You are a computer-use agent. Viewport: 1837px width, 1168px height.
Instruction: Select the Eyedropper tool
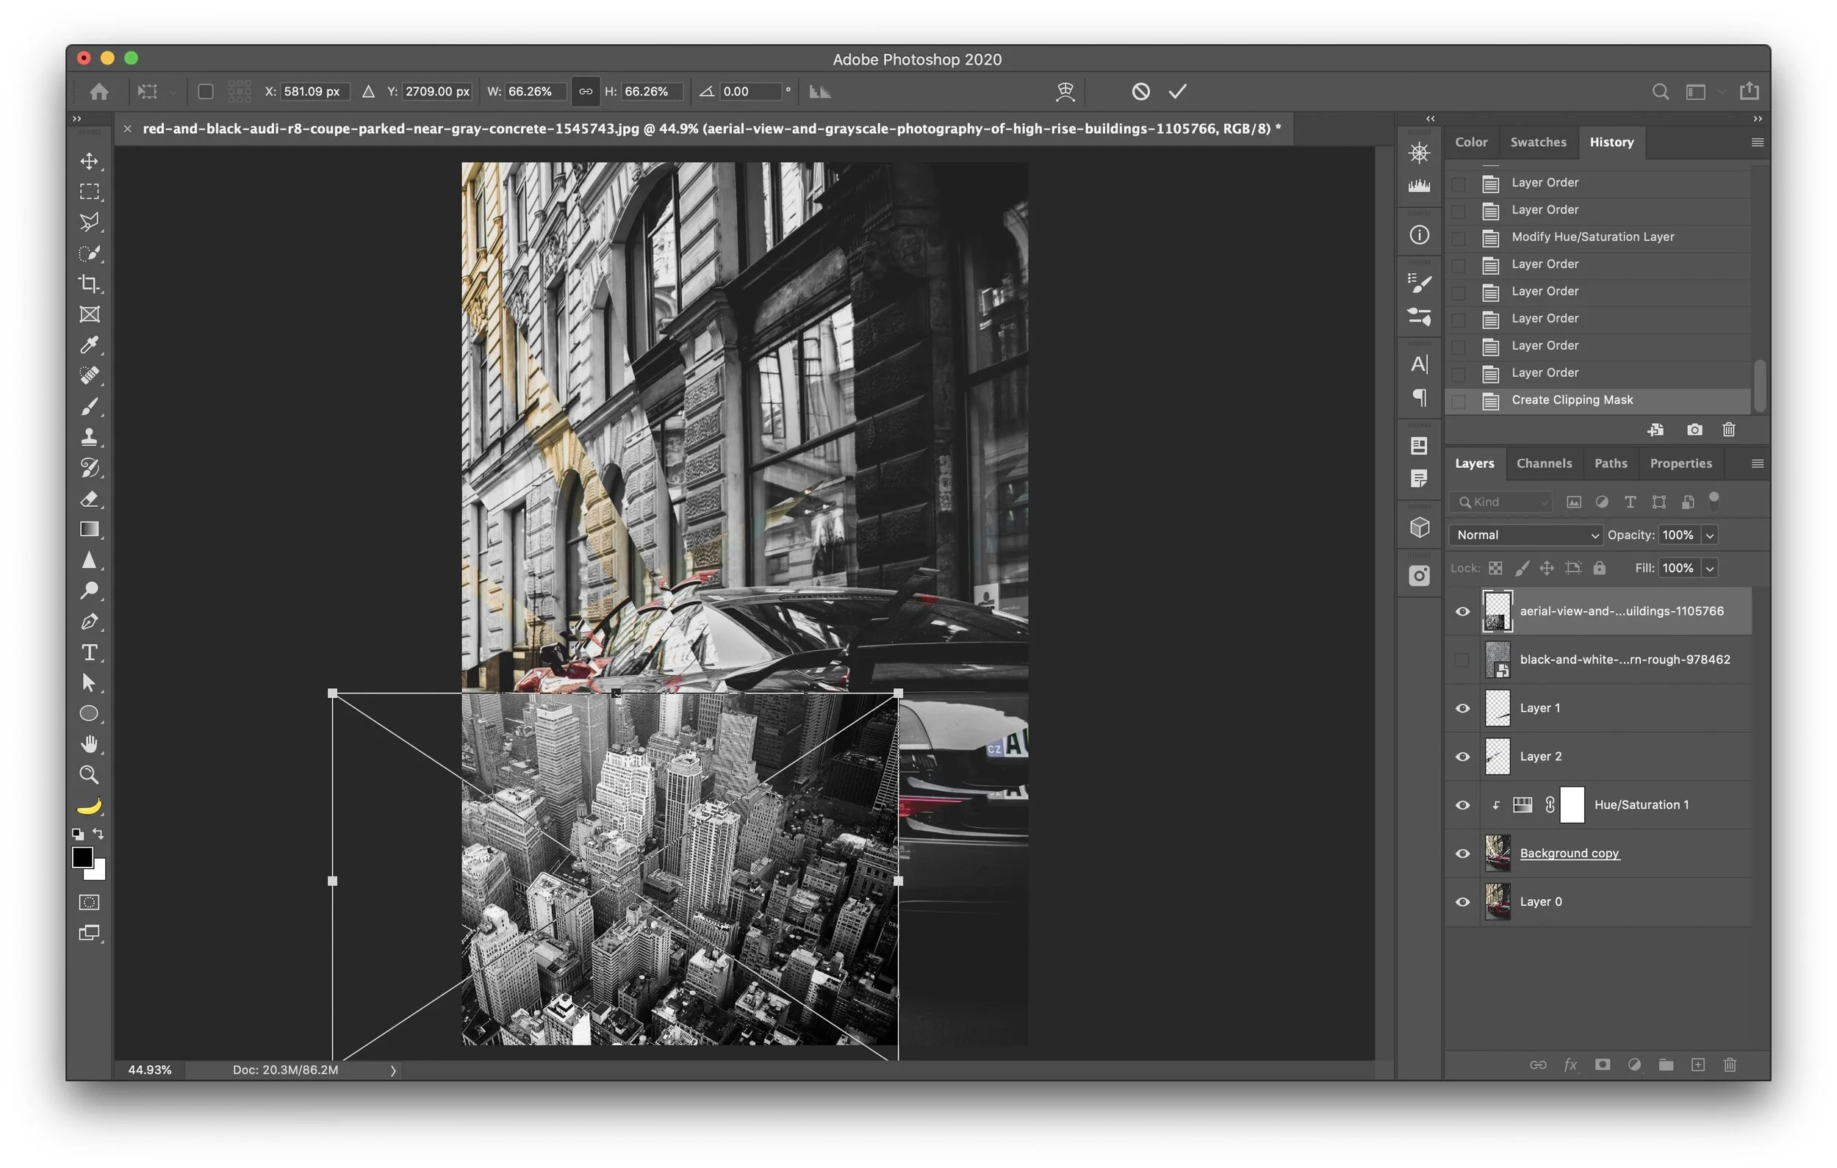pos(89,345)
